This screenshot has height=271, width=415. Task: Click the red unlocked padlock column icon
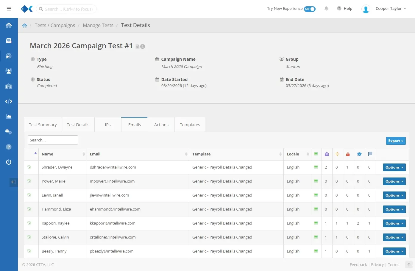(348, 154)
